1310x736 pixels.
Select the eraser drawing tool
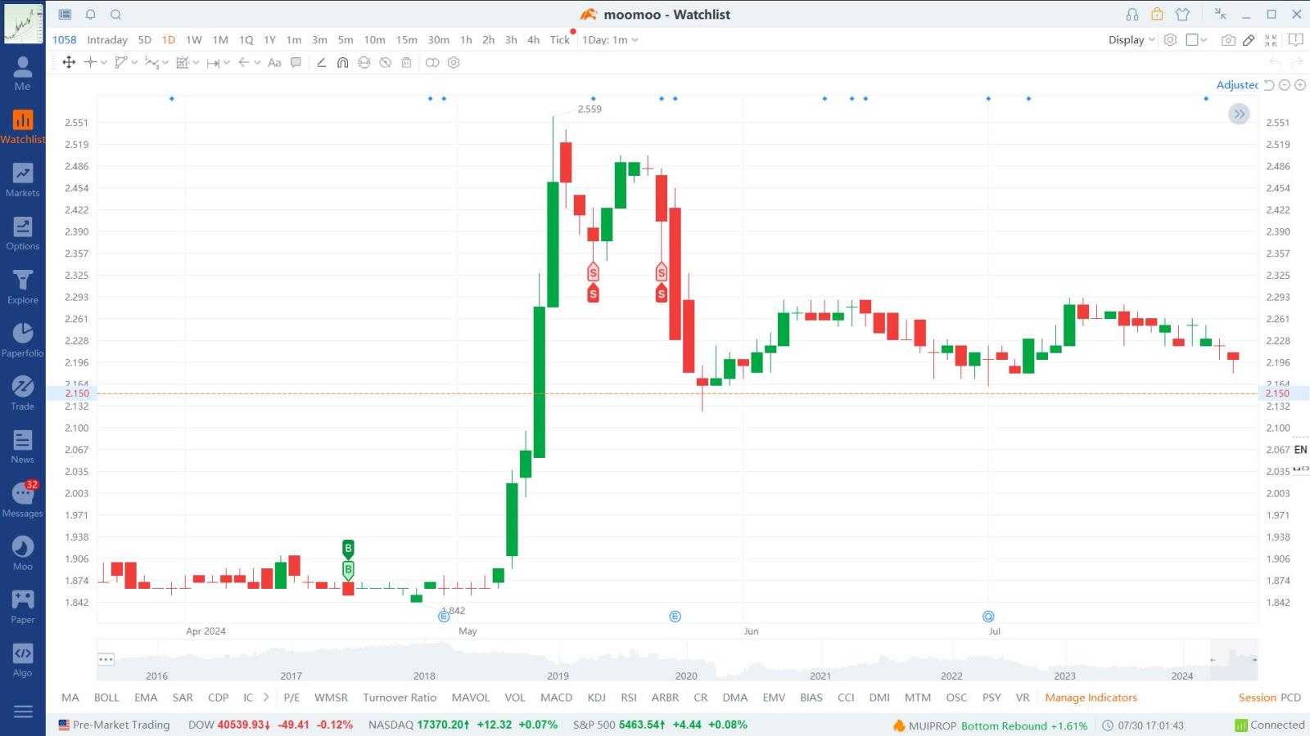pos(321,62)
